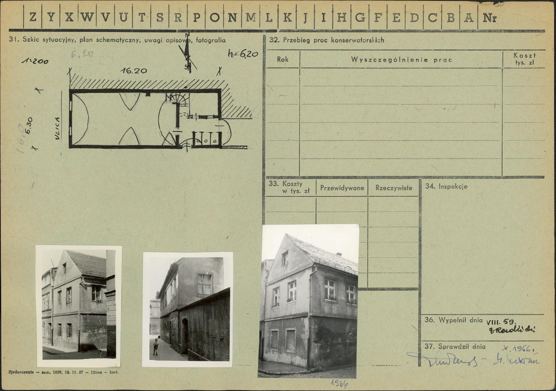Screen dimensions: 556x391
Task: Click the Rok column header
Action: point(282,59)
